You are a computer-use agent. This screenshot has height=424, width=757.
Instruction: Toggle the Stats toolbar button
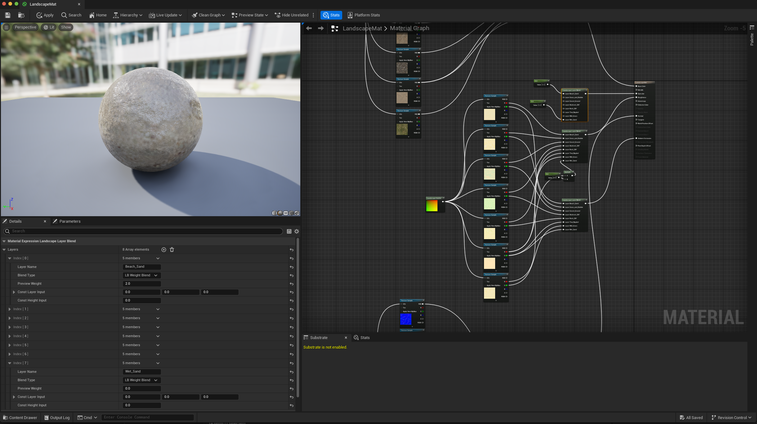pos(331,15)
